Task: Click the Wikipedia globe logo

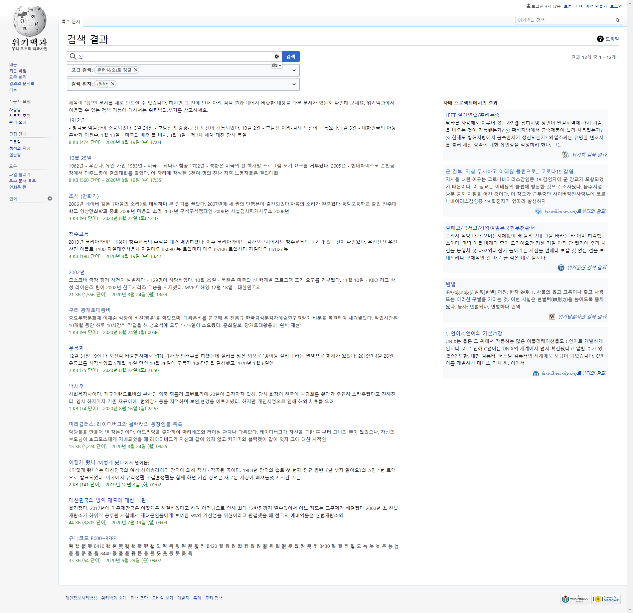Action: point(29,21)
